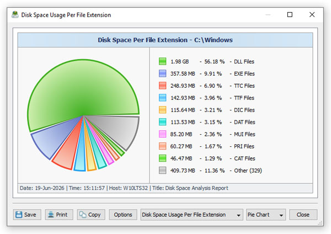Click the 'PRI Files' legend label
The image size is (331, 234).
coord(244,146)
